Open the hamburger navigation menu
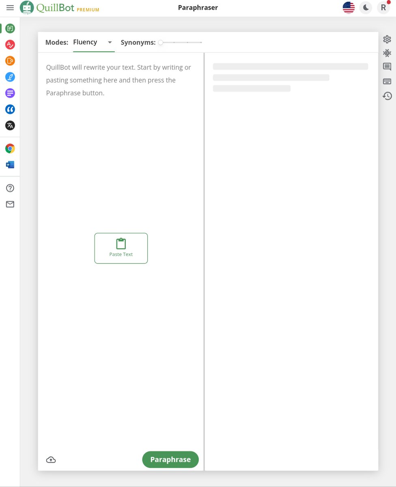This screenshot has width=396, height=487. click(x=10, y=8)
